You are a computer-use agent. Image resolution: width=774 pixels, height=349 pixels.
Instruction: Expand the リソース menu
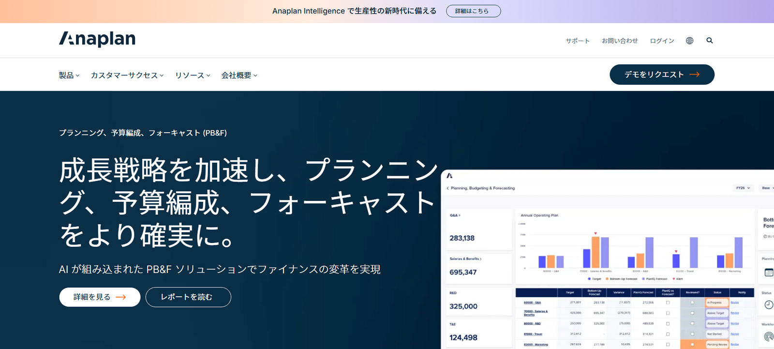click(x=193, y=76)
